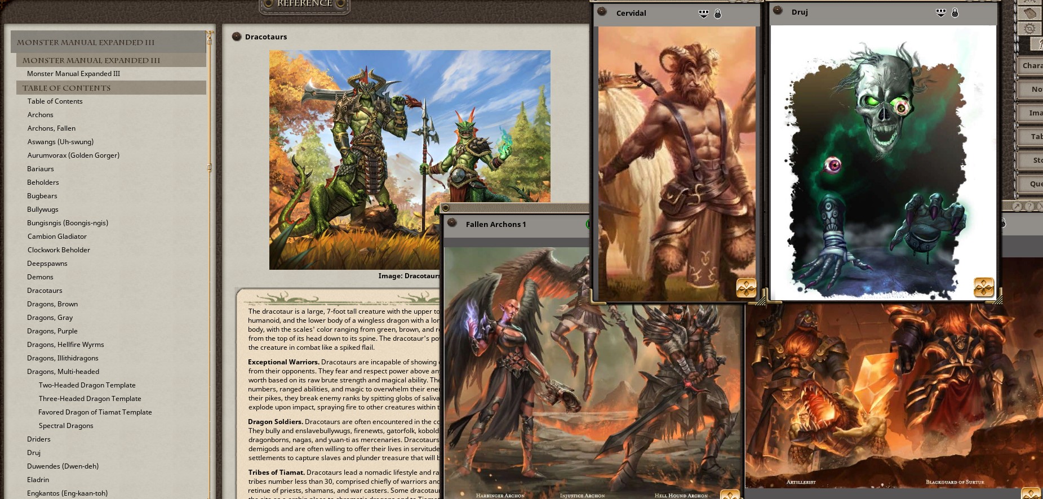Click the book icon in right sidebar
The image size is (1043, 499).
tap(1030, 12)
